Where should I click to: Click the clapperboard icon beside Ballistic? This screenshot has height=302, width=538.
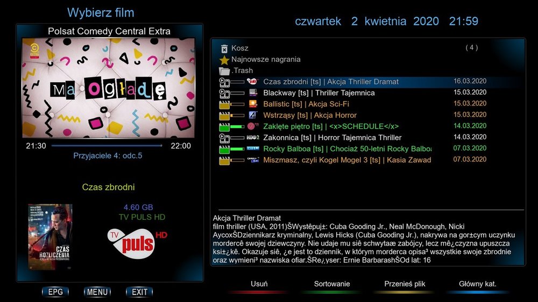(x=224, y=105)
